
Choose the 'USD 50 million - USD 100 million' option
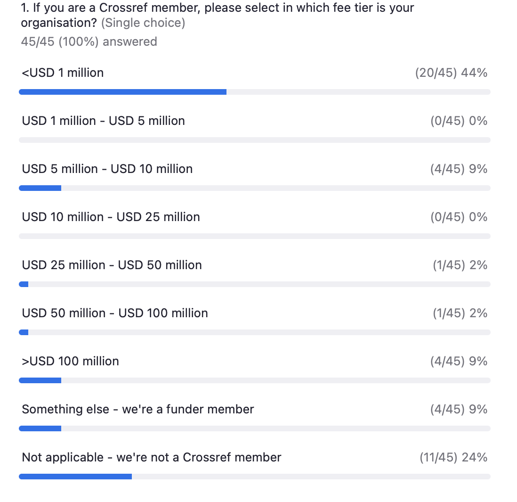pyautogui.click(x=114, y=313)
